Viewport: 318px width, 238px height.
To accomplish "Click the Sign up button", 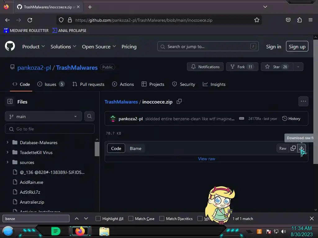I will [297, 46].
